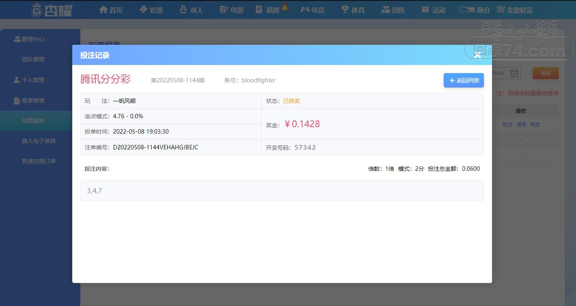
Task: Click the person icon next to 真人
Action: click(x=183, y=9)
